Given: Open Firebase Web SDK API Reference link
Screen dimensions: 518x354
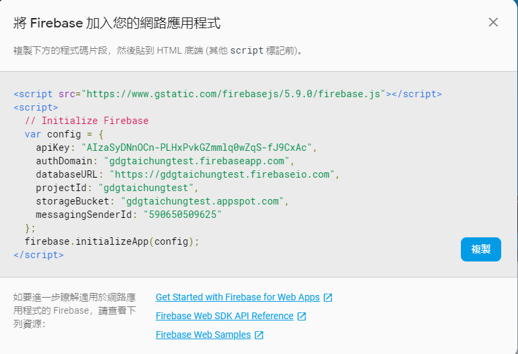Looking at the screenshot, I should coord(224,316).
